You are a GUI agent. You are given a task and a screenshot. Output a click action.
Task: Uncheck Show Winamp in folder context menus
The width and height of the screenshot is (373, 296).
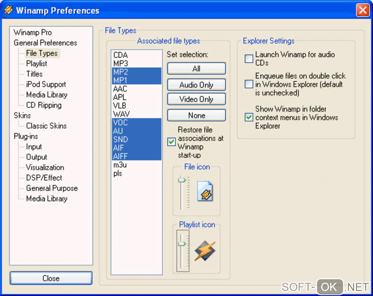point(249,117)
